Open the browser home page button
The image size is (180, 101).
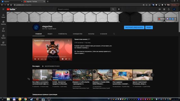coord(11,5)
